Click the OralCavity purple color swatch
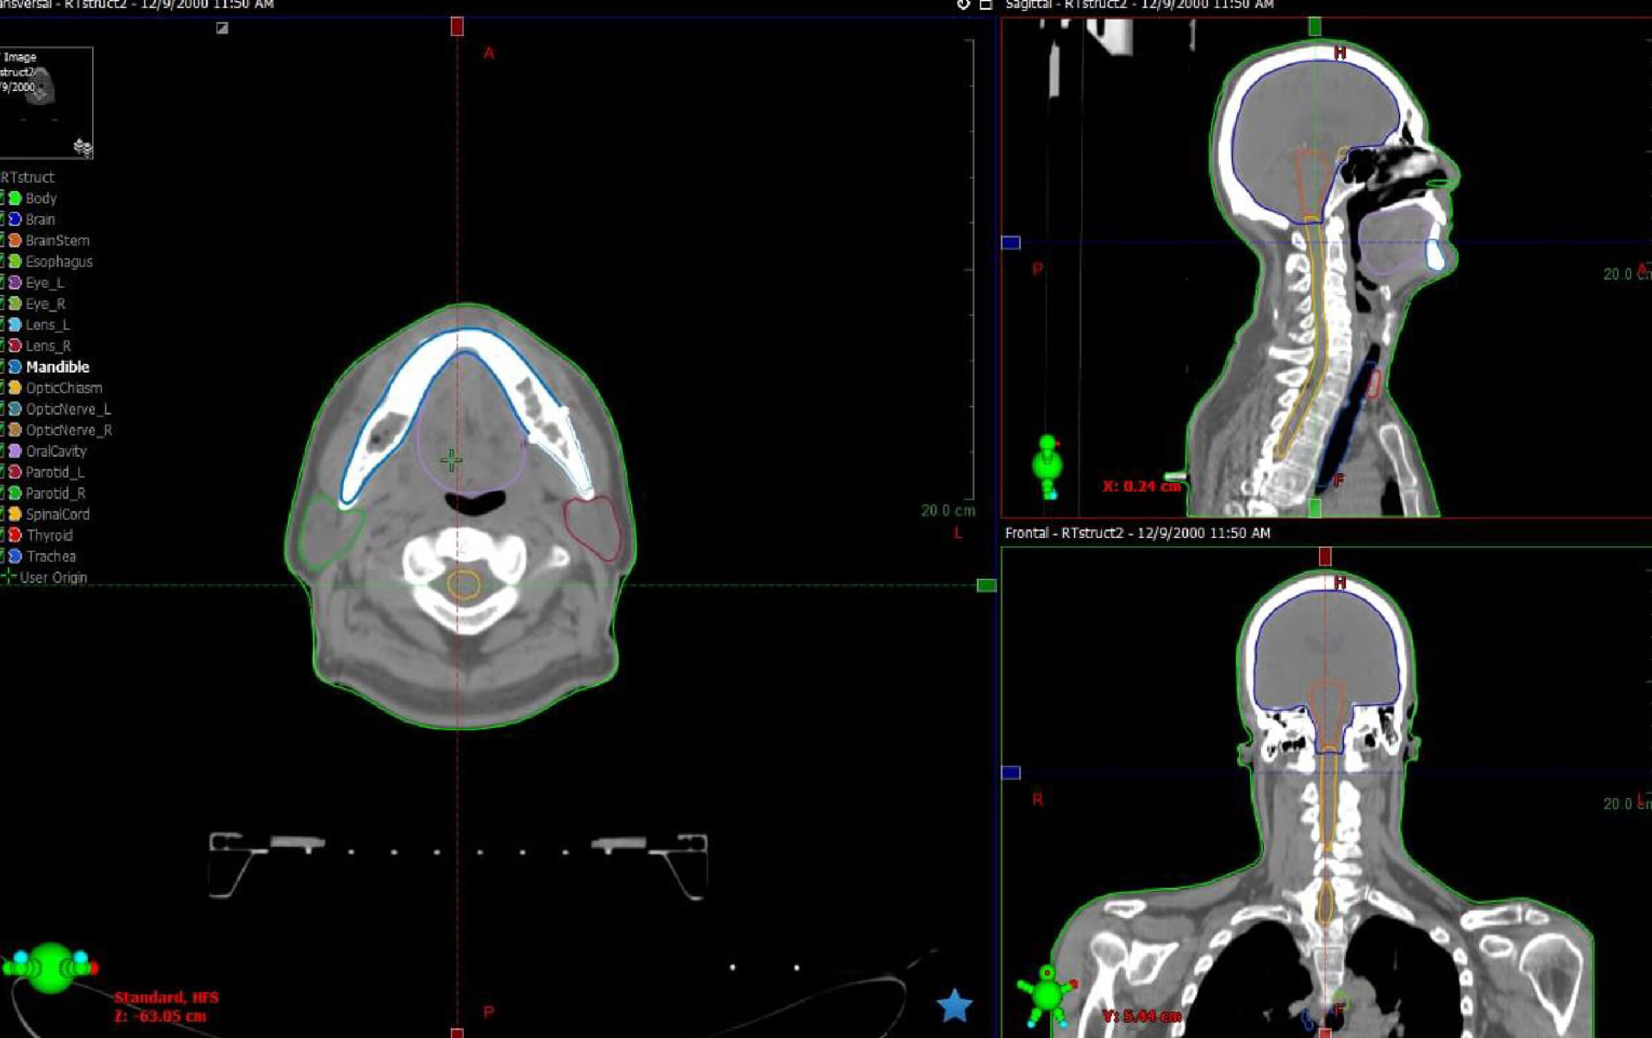Image resolution: width=1652 pixels, height=1038 pixels. (14, 451)
